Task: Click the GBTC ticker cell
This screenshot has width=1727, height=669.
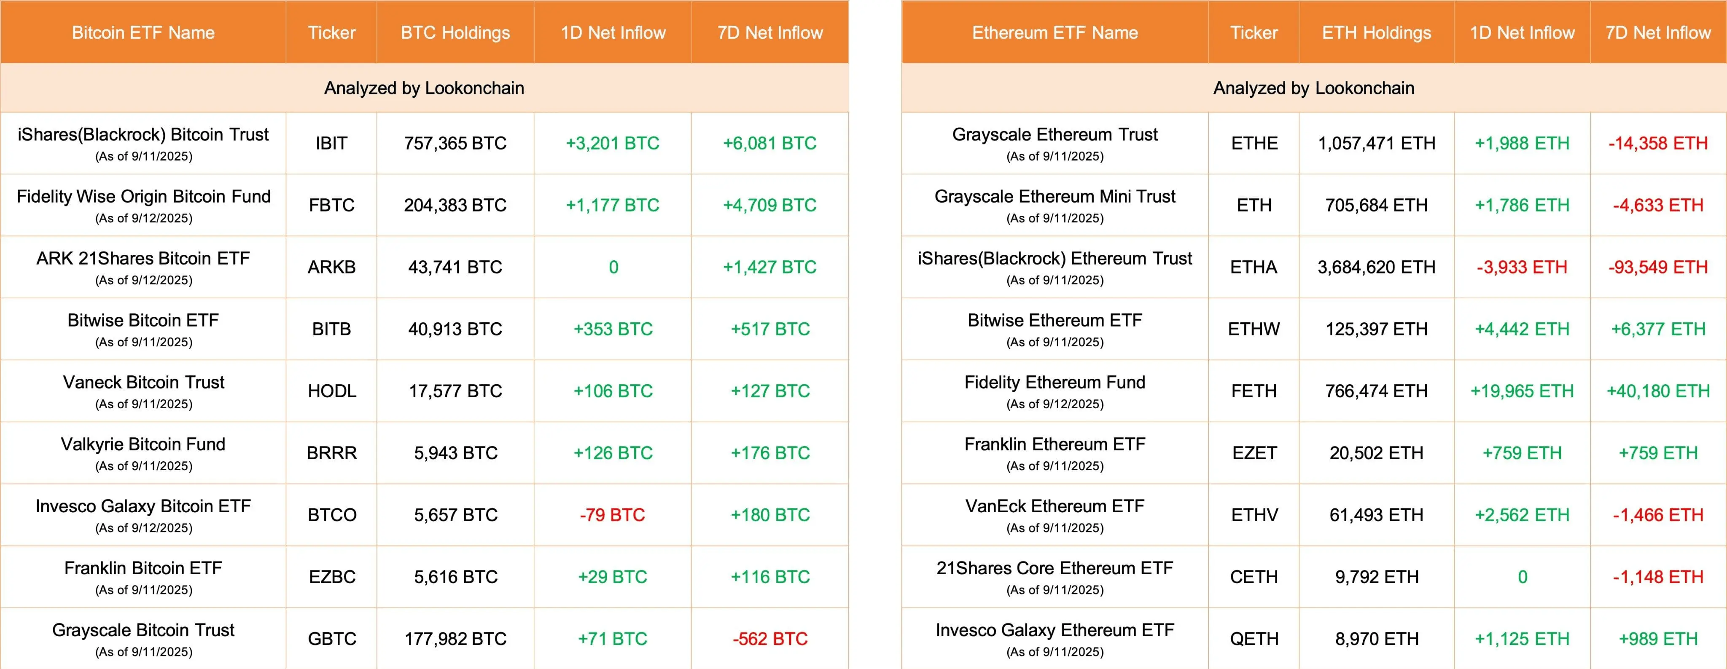Action: 331,639
